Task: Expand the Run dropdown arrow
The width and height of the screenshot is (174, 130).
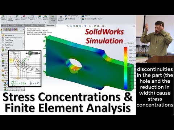Action: (x=40, y=22)
